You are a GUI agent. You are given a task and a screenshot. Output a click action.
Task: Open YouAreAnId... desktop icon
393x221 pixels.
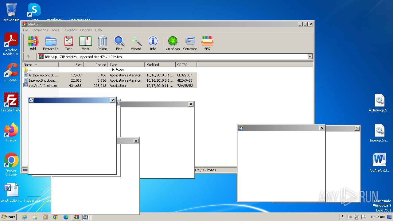[x=379, y=163]
